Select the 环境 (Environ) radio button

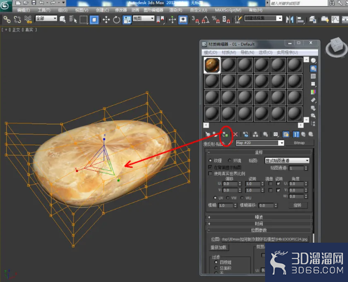pyautogui.click(x=230, y=160)
